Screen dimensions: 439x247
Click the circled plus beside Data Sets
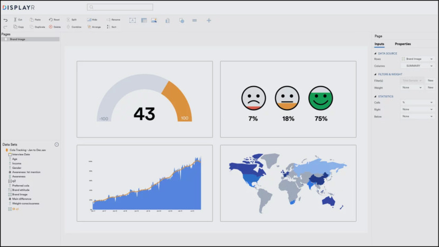click(57, 144)
